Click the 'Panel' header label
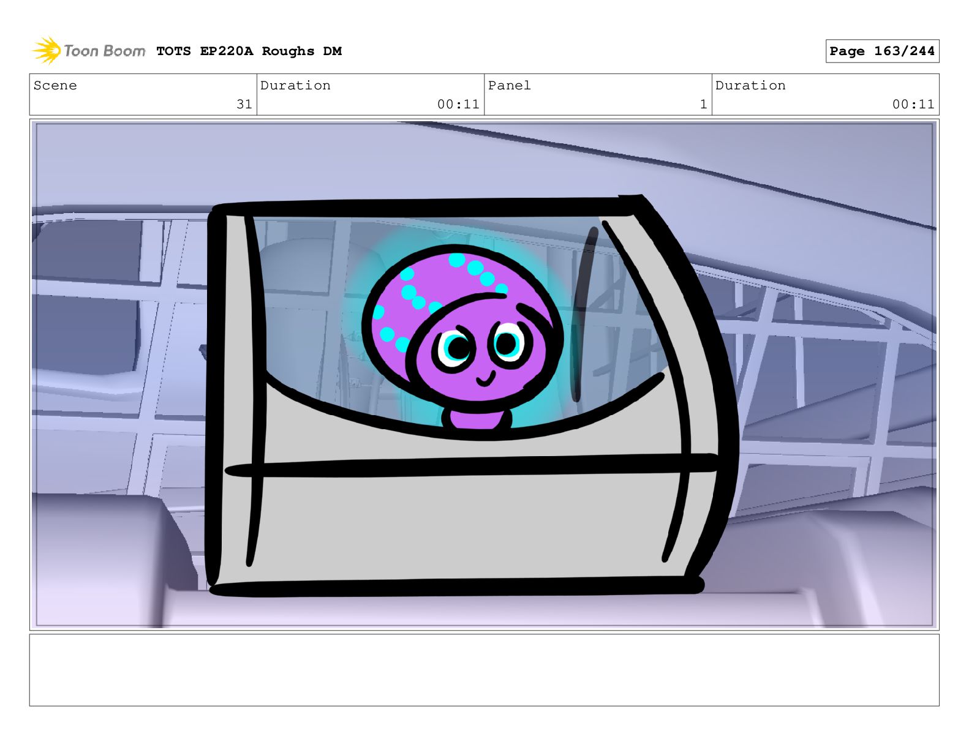Viewport: 969px width, 750px height. point(509,86)
